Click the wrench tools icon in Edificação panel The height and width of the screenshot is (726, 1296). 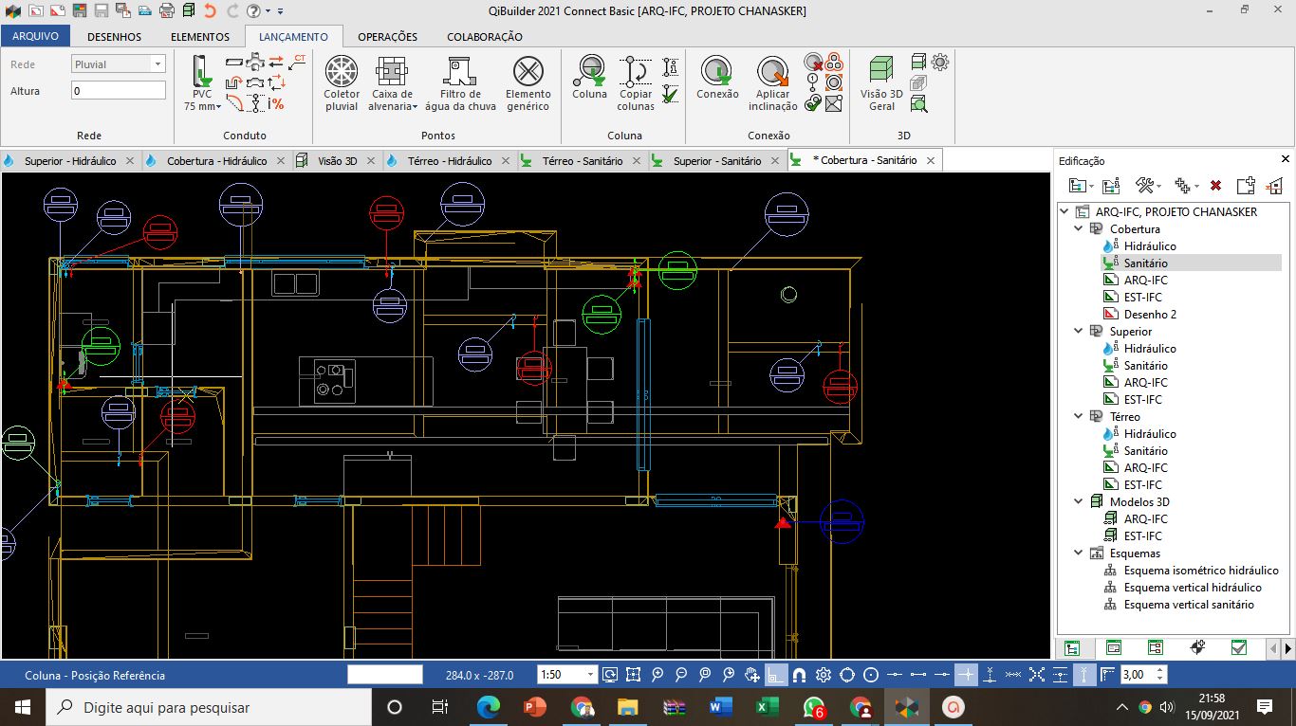tap(1145, 186)
